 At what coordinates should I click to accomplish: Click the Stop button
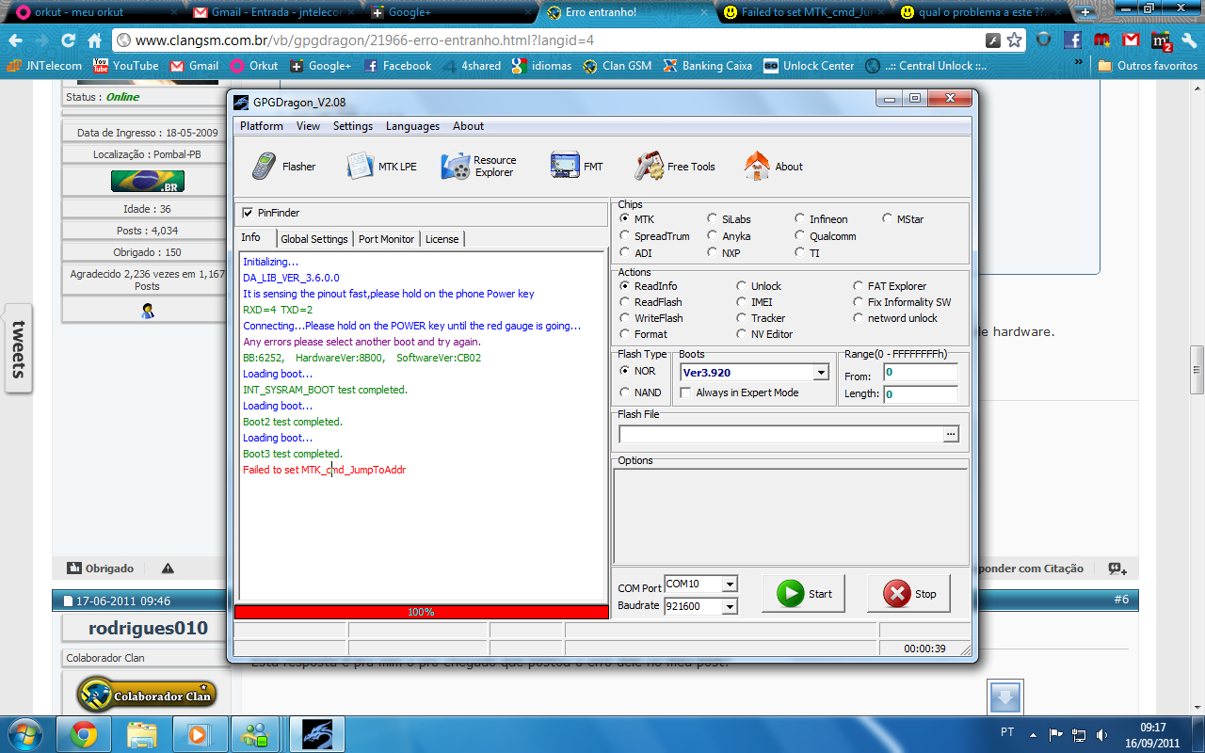point(909,594)
